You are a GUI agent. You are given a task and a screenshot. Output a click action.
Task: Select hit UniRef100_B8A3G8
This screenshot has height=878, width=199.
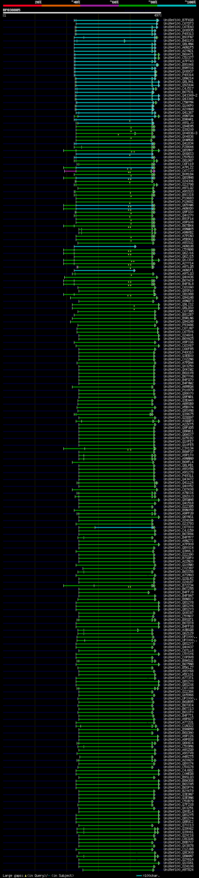[x=178, y=781]
